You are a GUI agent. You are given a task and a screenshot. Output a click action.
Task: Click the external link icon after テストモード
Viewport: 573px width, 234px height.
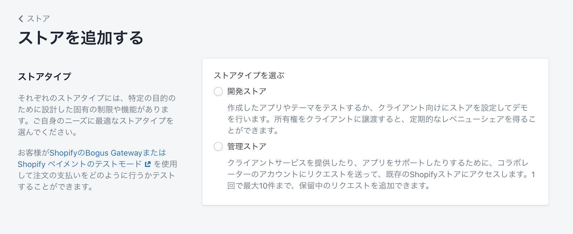148,164
